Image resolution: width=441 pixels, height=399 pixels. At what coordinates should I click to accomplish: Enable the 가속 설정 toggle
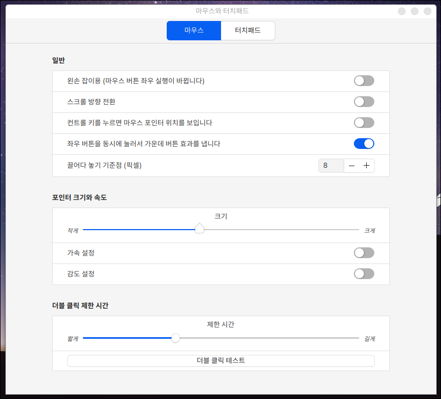[x=364, y=253]
